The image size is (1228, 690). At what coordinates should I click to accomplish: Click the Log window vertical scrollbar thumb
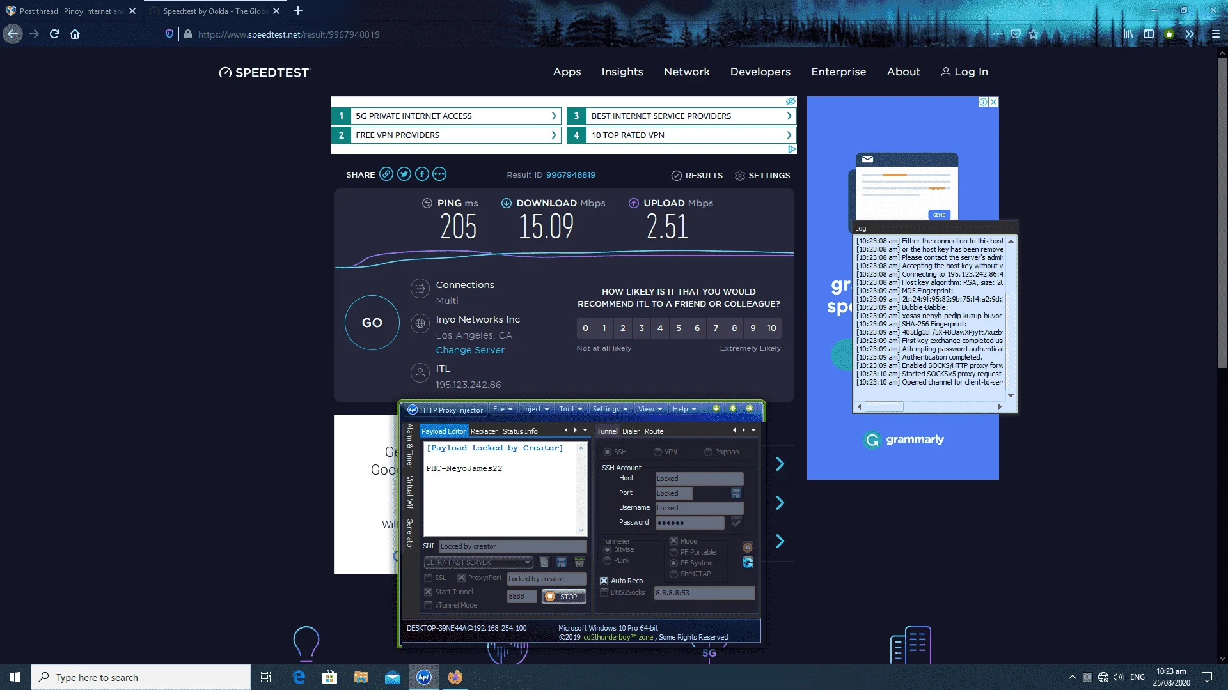click(1011, 341)
